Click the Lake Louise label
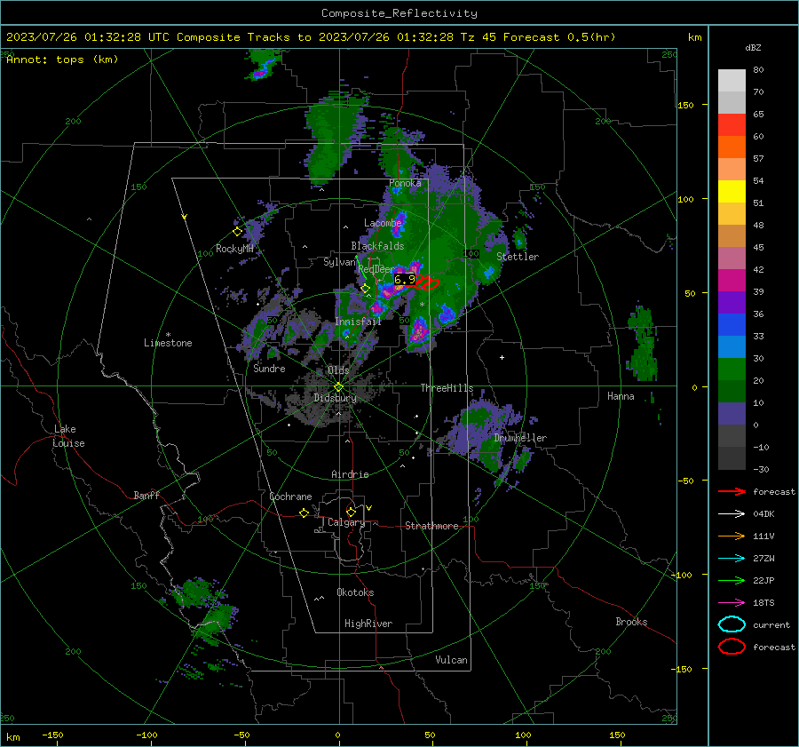799x747 pixels. pos(68,436)
